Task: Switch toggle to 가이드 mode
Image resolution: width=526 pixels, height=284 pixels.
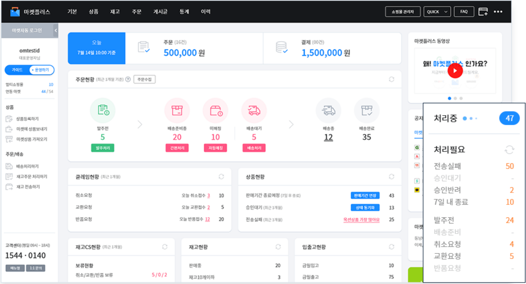Action: coord(17,70)
